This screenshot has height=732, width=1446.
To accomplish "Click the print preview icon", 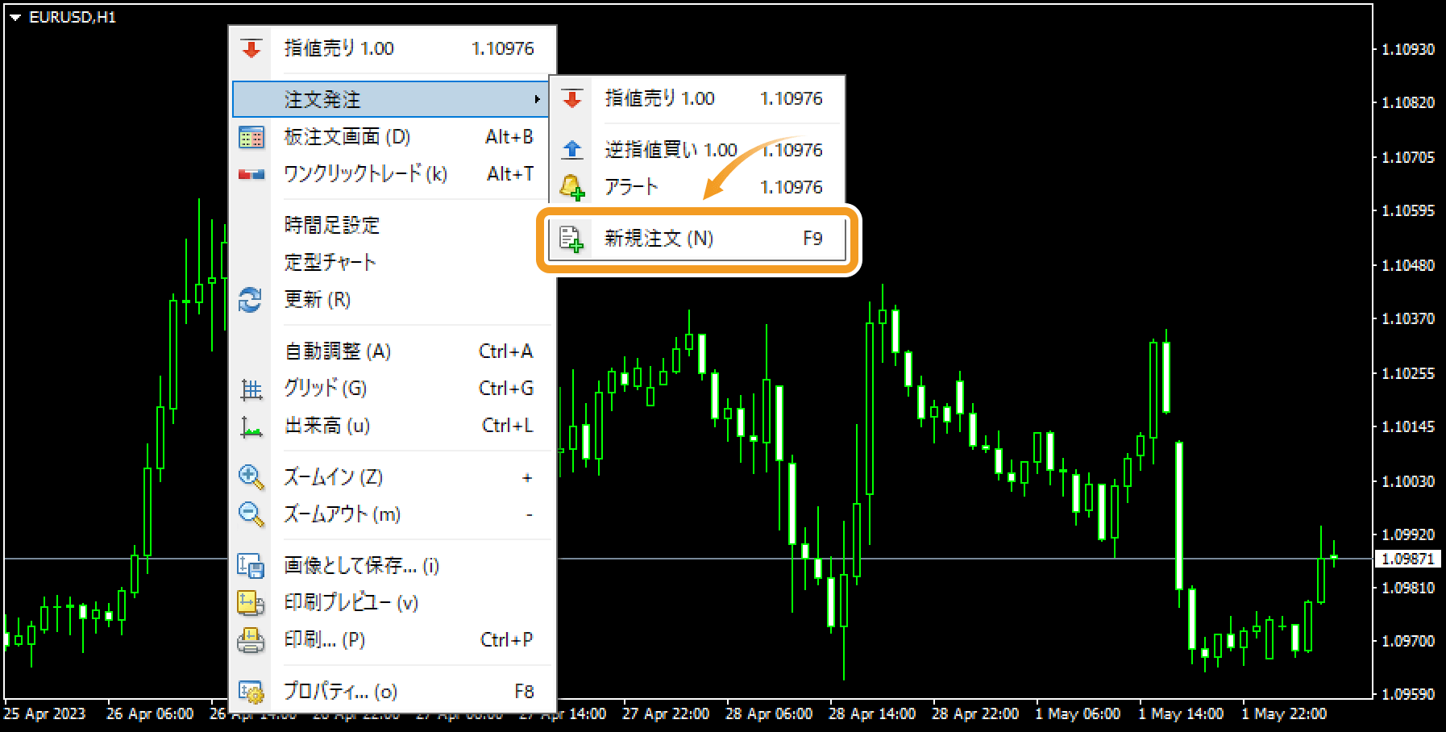I will pos(251,603).
